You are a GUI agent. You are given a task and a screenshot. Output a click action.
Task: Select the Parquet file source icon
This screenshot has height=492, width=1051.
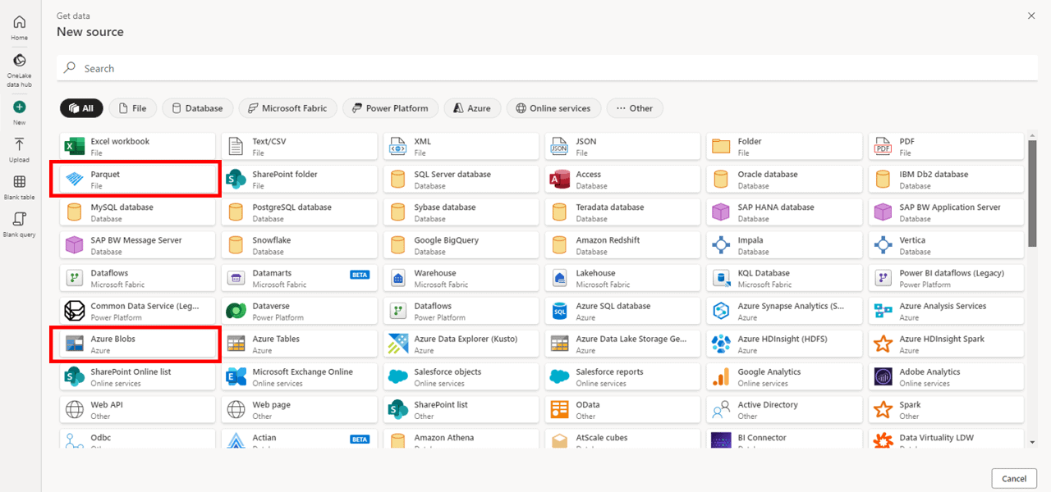[75, 180]
